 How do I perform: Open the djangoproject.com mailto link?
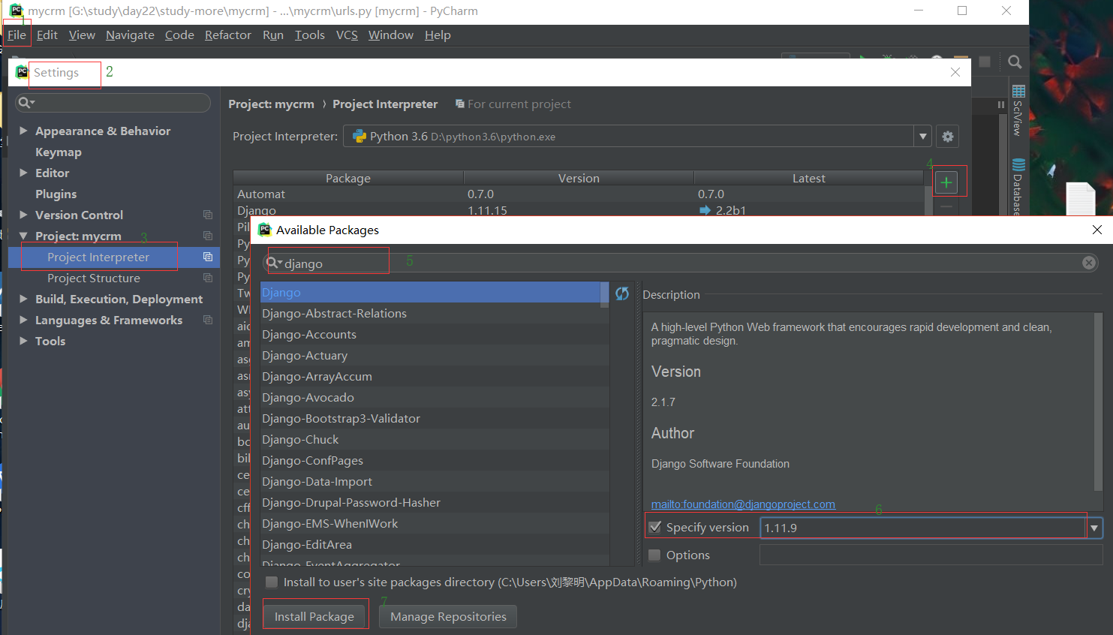point(743,504)
